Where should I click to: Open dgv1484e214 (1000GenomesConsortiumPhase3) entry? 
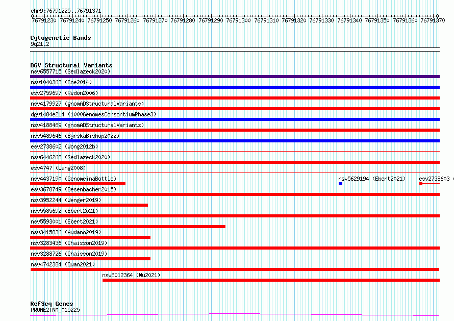point(93,114)
